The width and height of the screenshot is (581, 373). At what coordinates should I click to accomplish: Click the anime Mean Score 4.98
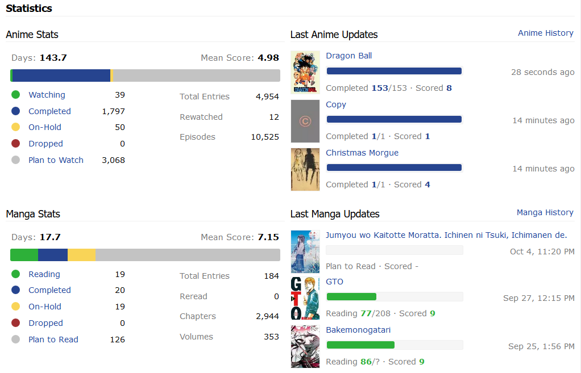click(268, 58)
